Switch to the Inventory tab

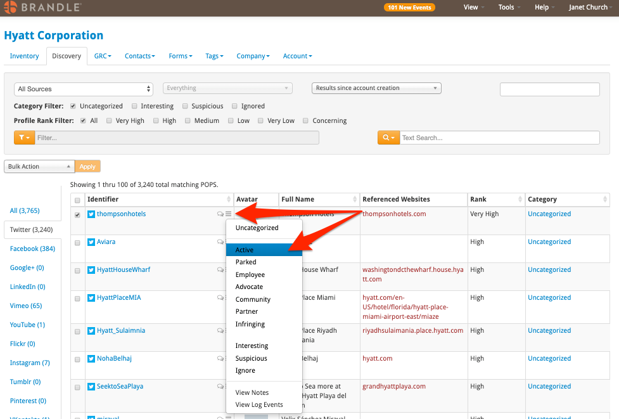25,56
